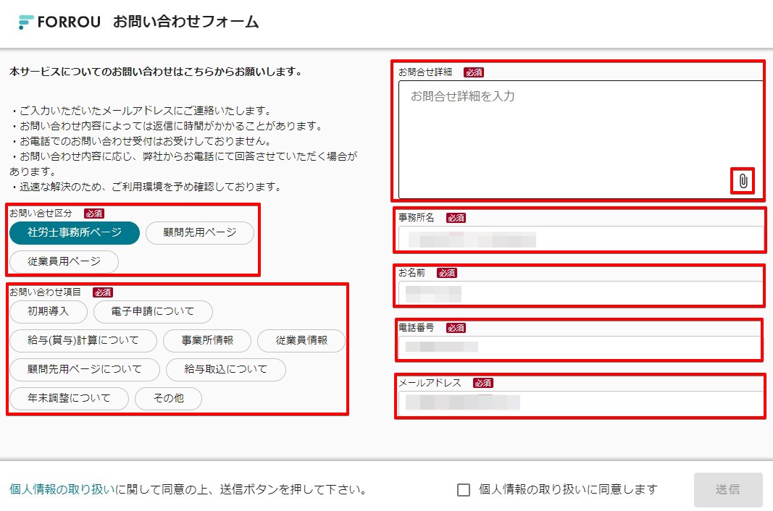This screenshot has width=773, height=511.
Task: Choose 年末調整について option
Action: [69, 398]
